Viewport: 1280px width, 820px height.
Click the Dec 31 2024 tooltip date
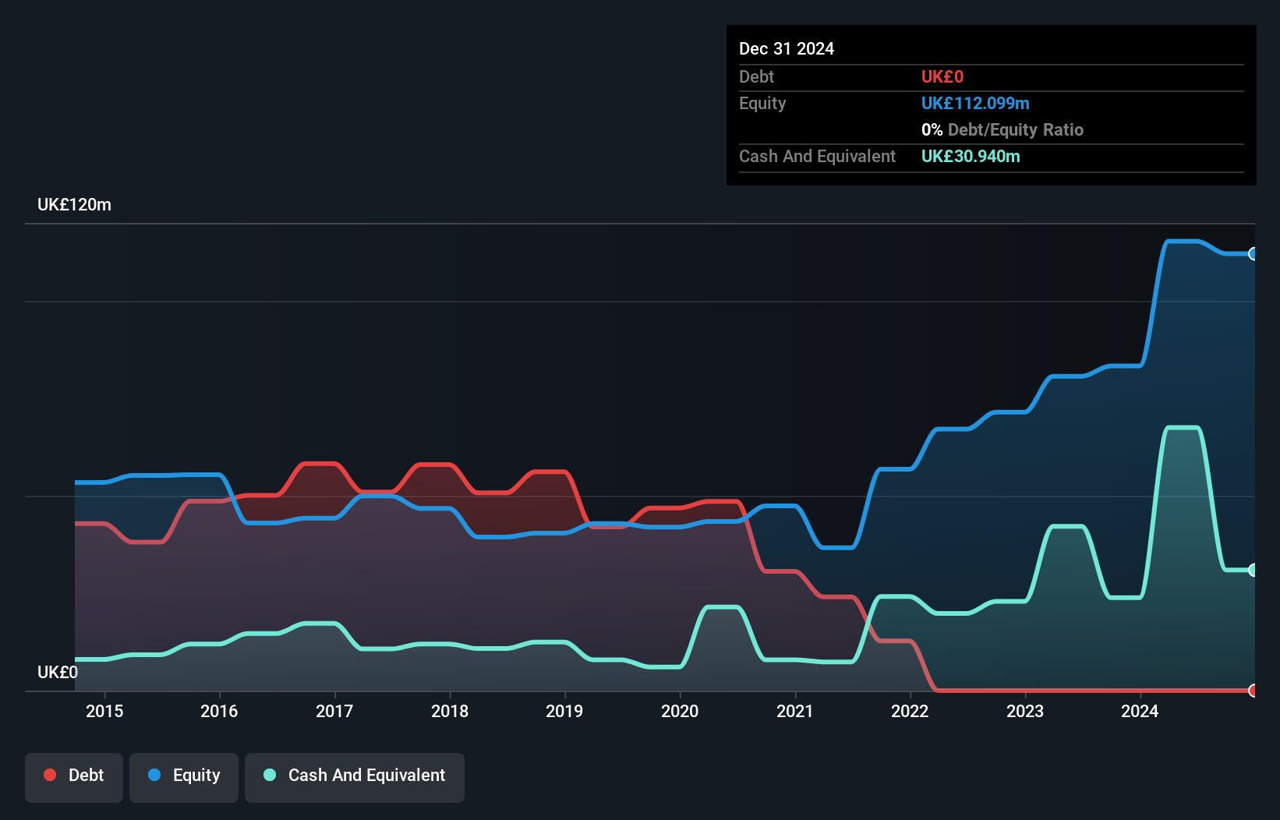coord(787,48)
